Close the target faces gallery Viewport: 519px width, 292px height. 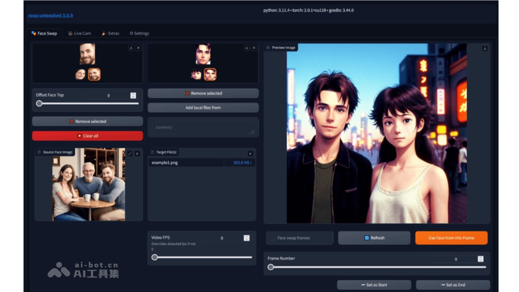254,48
